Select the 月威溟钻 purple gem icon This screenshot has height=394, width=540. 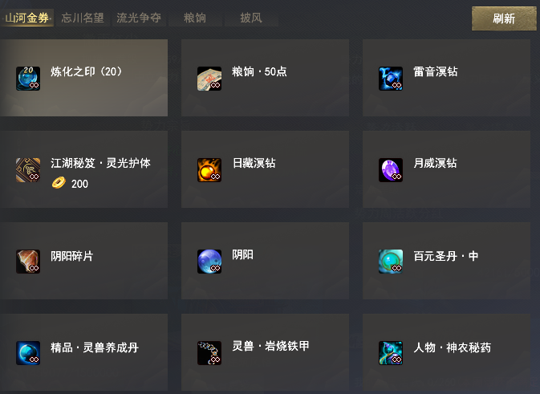point(391,170)
